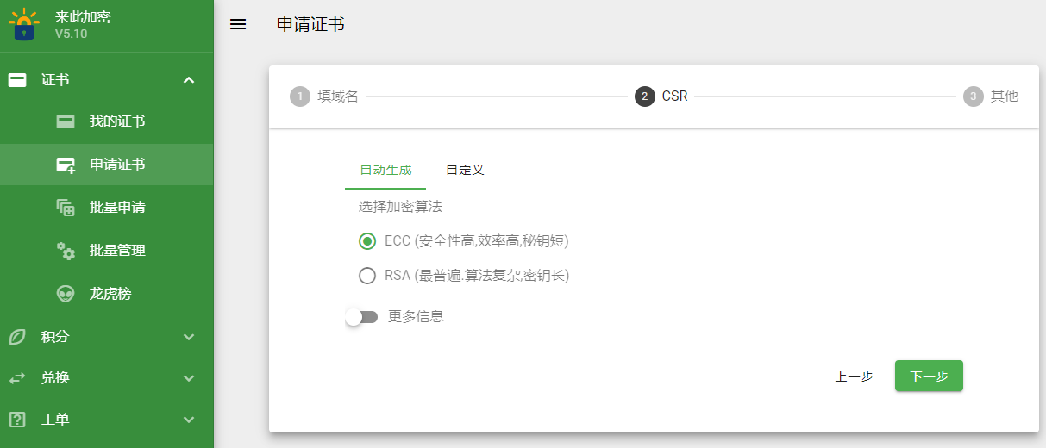Collapse the 证书 sidebar section chevron
The height and width of the screenshot is (448, 1046).
point(190,80)
